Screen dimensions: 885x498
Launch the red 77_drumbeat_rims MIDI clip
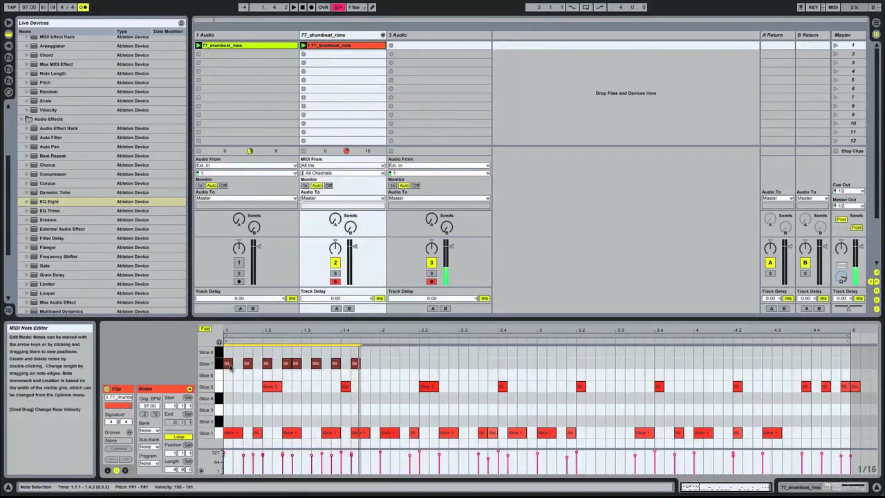(304, 46)
